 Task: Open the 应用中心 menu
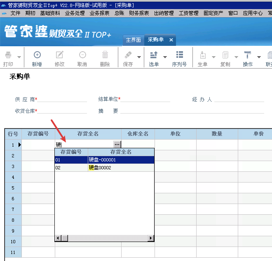[x=253, y=13]
